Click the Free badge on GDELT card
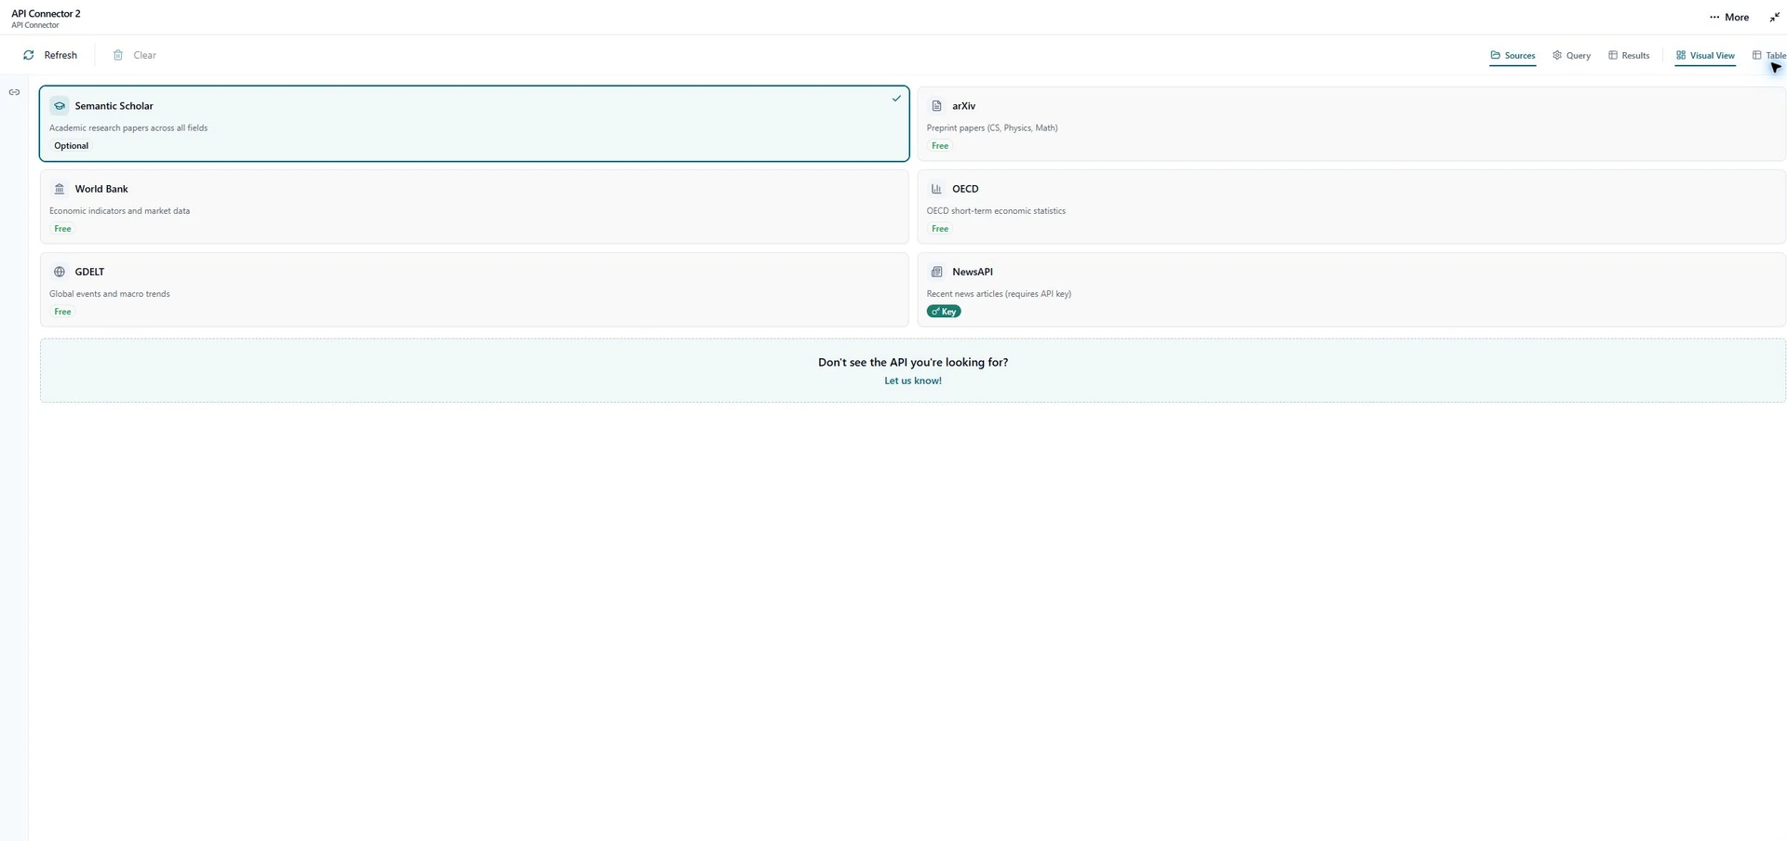The height and width of the screenshot is (841, 1787). click(x=62, y=312)
